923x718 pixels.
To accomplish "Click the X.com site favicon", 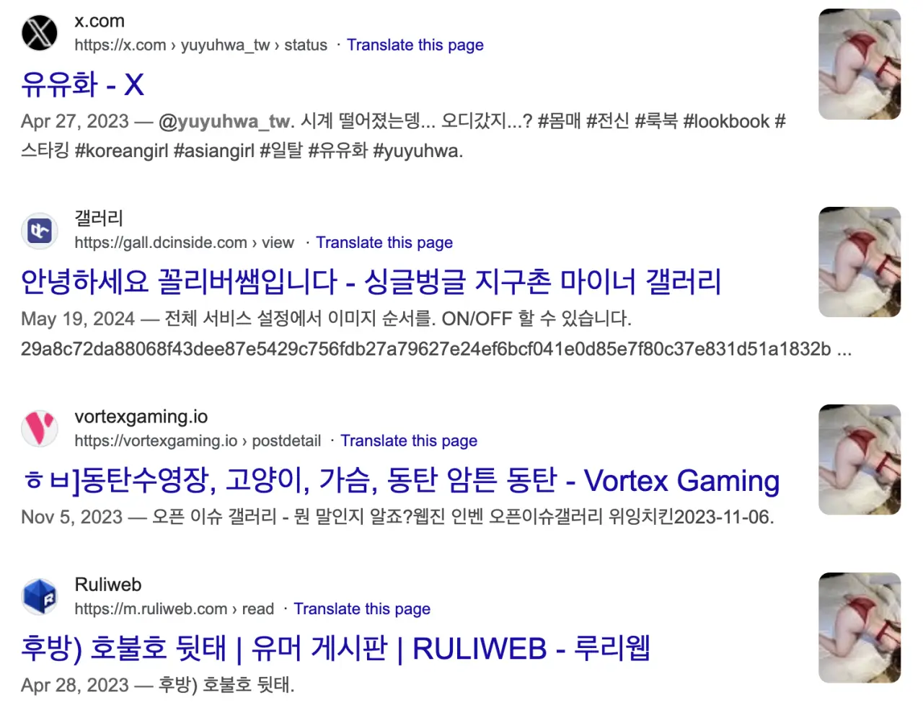I will click(x=40, y=32).
